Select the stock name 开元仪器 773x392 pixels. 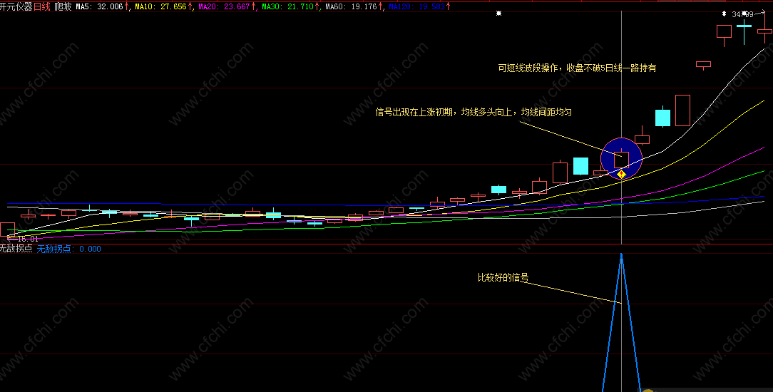[x=16, y=7]
